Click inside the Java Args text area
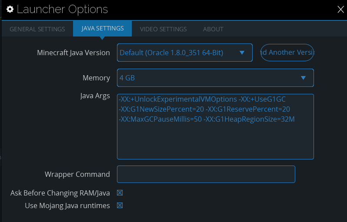Viewport: 347px width, 222px height. [x=215, y=139]
